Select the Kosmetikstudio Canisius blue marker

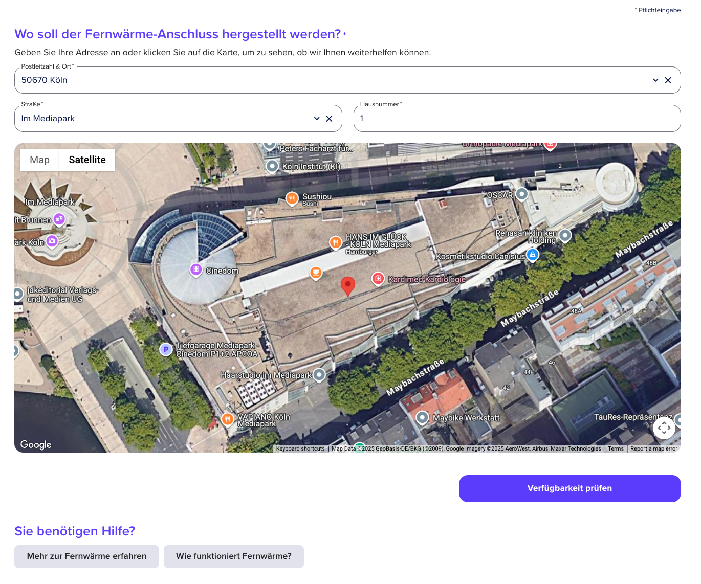(x=533, y=255)
